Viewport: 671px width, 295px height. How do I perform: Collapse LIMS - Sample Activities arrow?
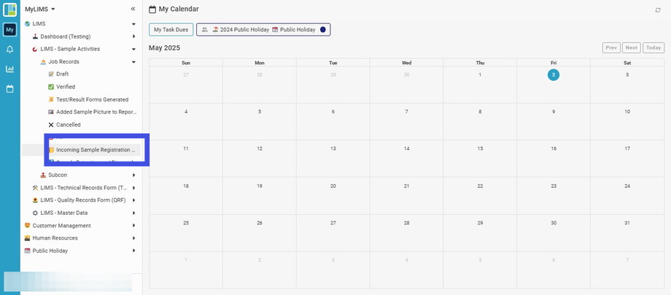(133, 50)
